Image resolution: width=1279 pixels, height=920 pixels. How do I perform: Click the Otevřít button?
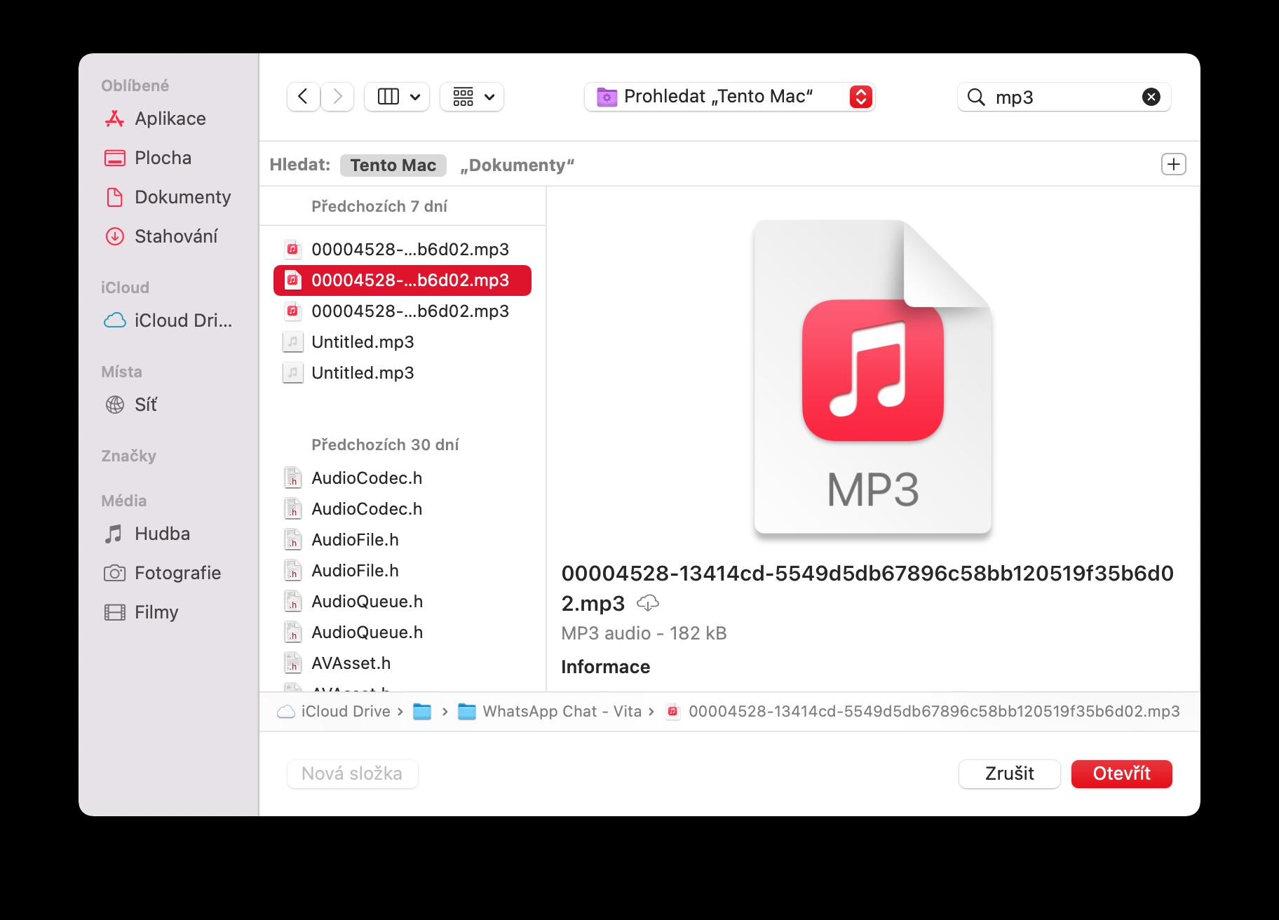point(1121,773)
